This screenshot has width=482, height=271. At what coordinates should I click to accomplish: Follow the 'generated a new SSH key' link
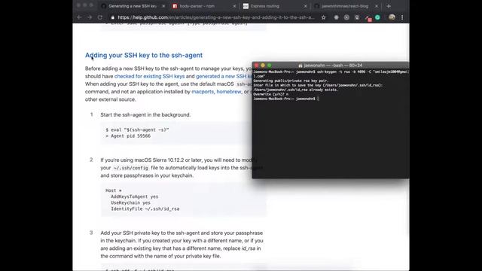tap(224, 76)
